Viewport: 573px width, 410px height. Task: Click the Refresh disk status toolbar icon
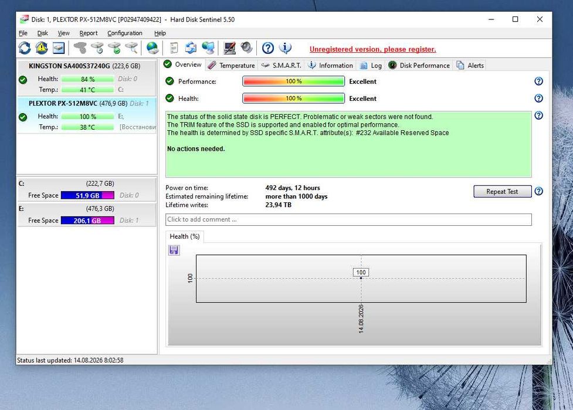(x=25, y=48)
